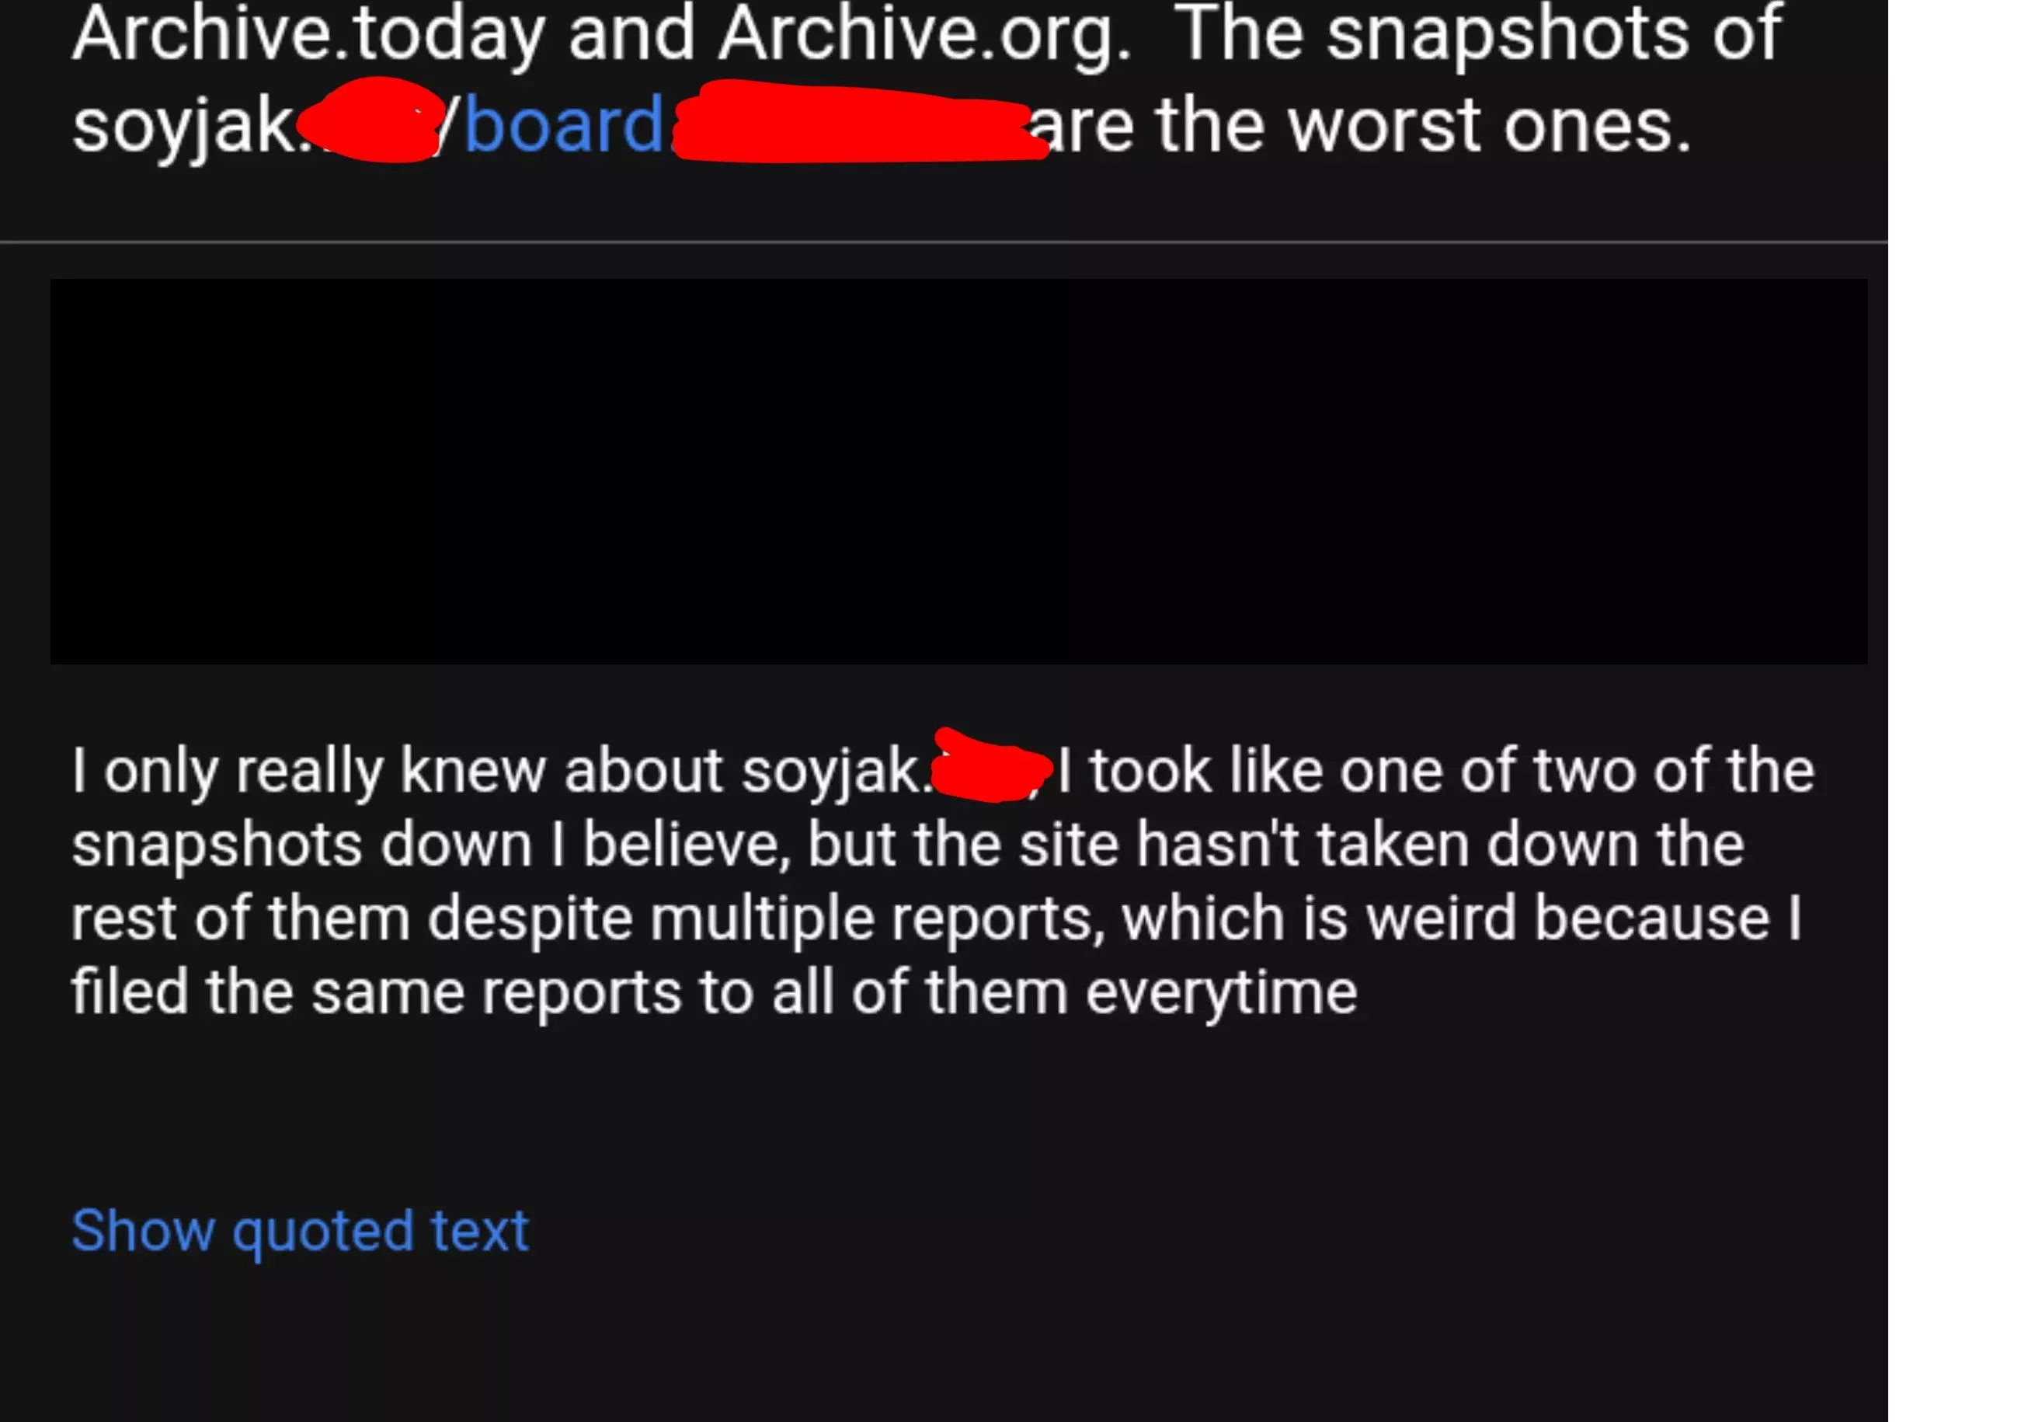
Task: Click the text are the worst ones
Action: (x=1361, y=125)
